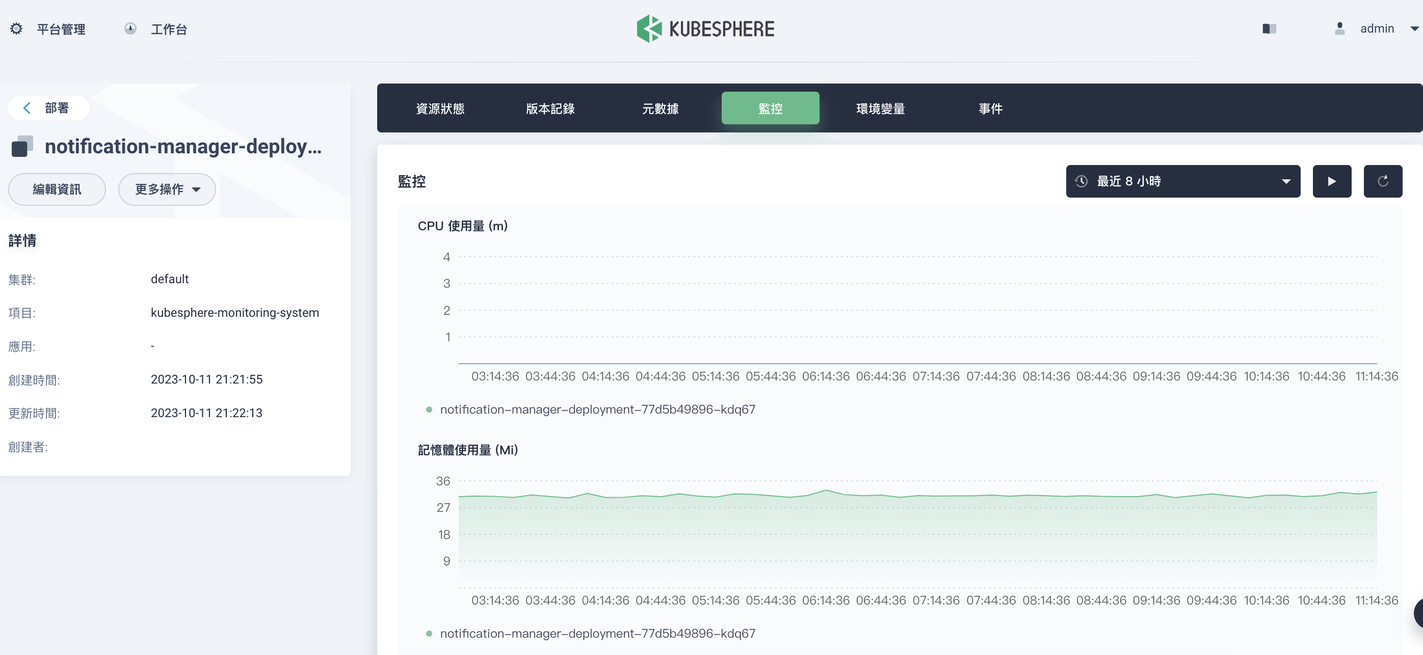The height and width of the screenshot is (655, 1423).
Task: Click the back arrow next to 部署
Action: (x=27, y=108)
